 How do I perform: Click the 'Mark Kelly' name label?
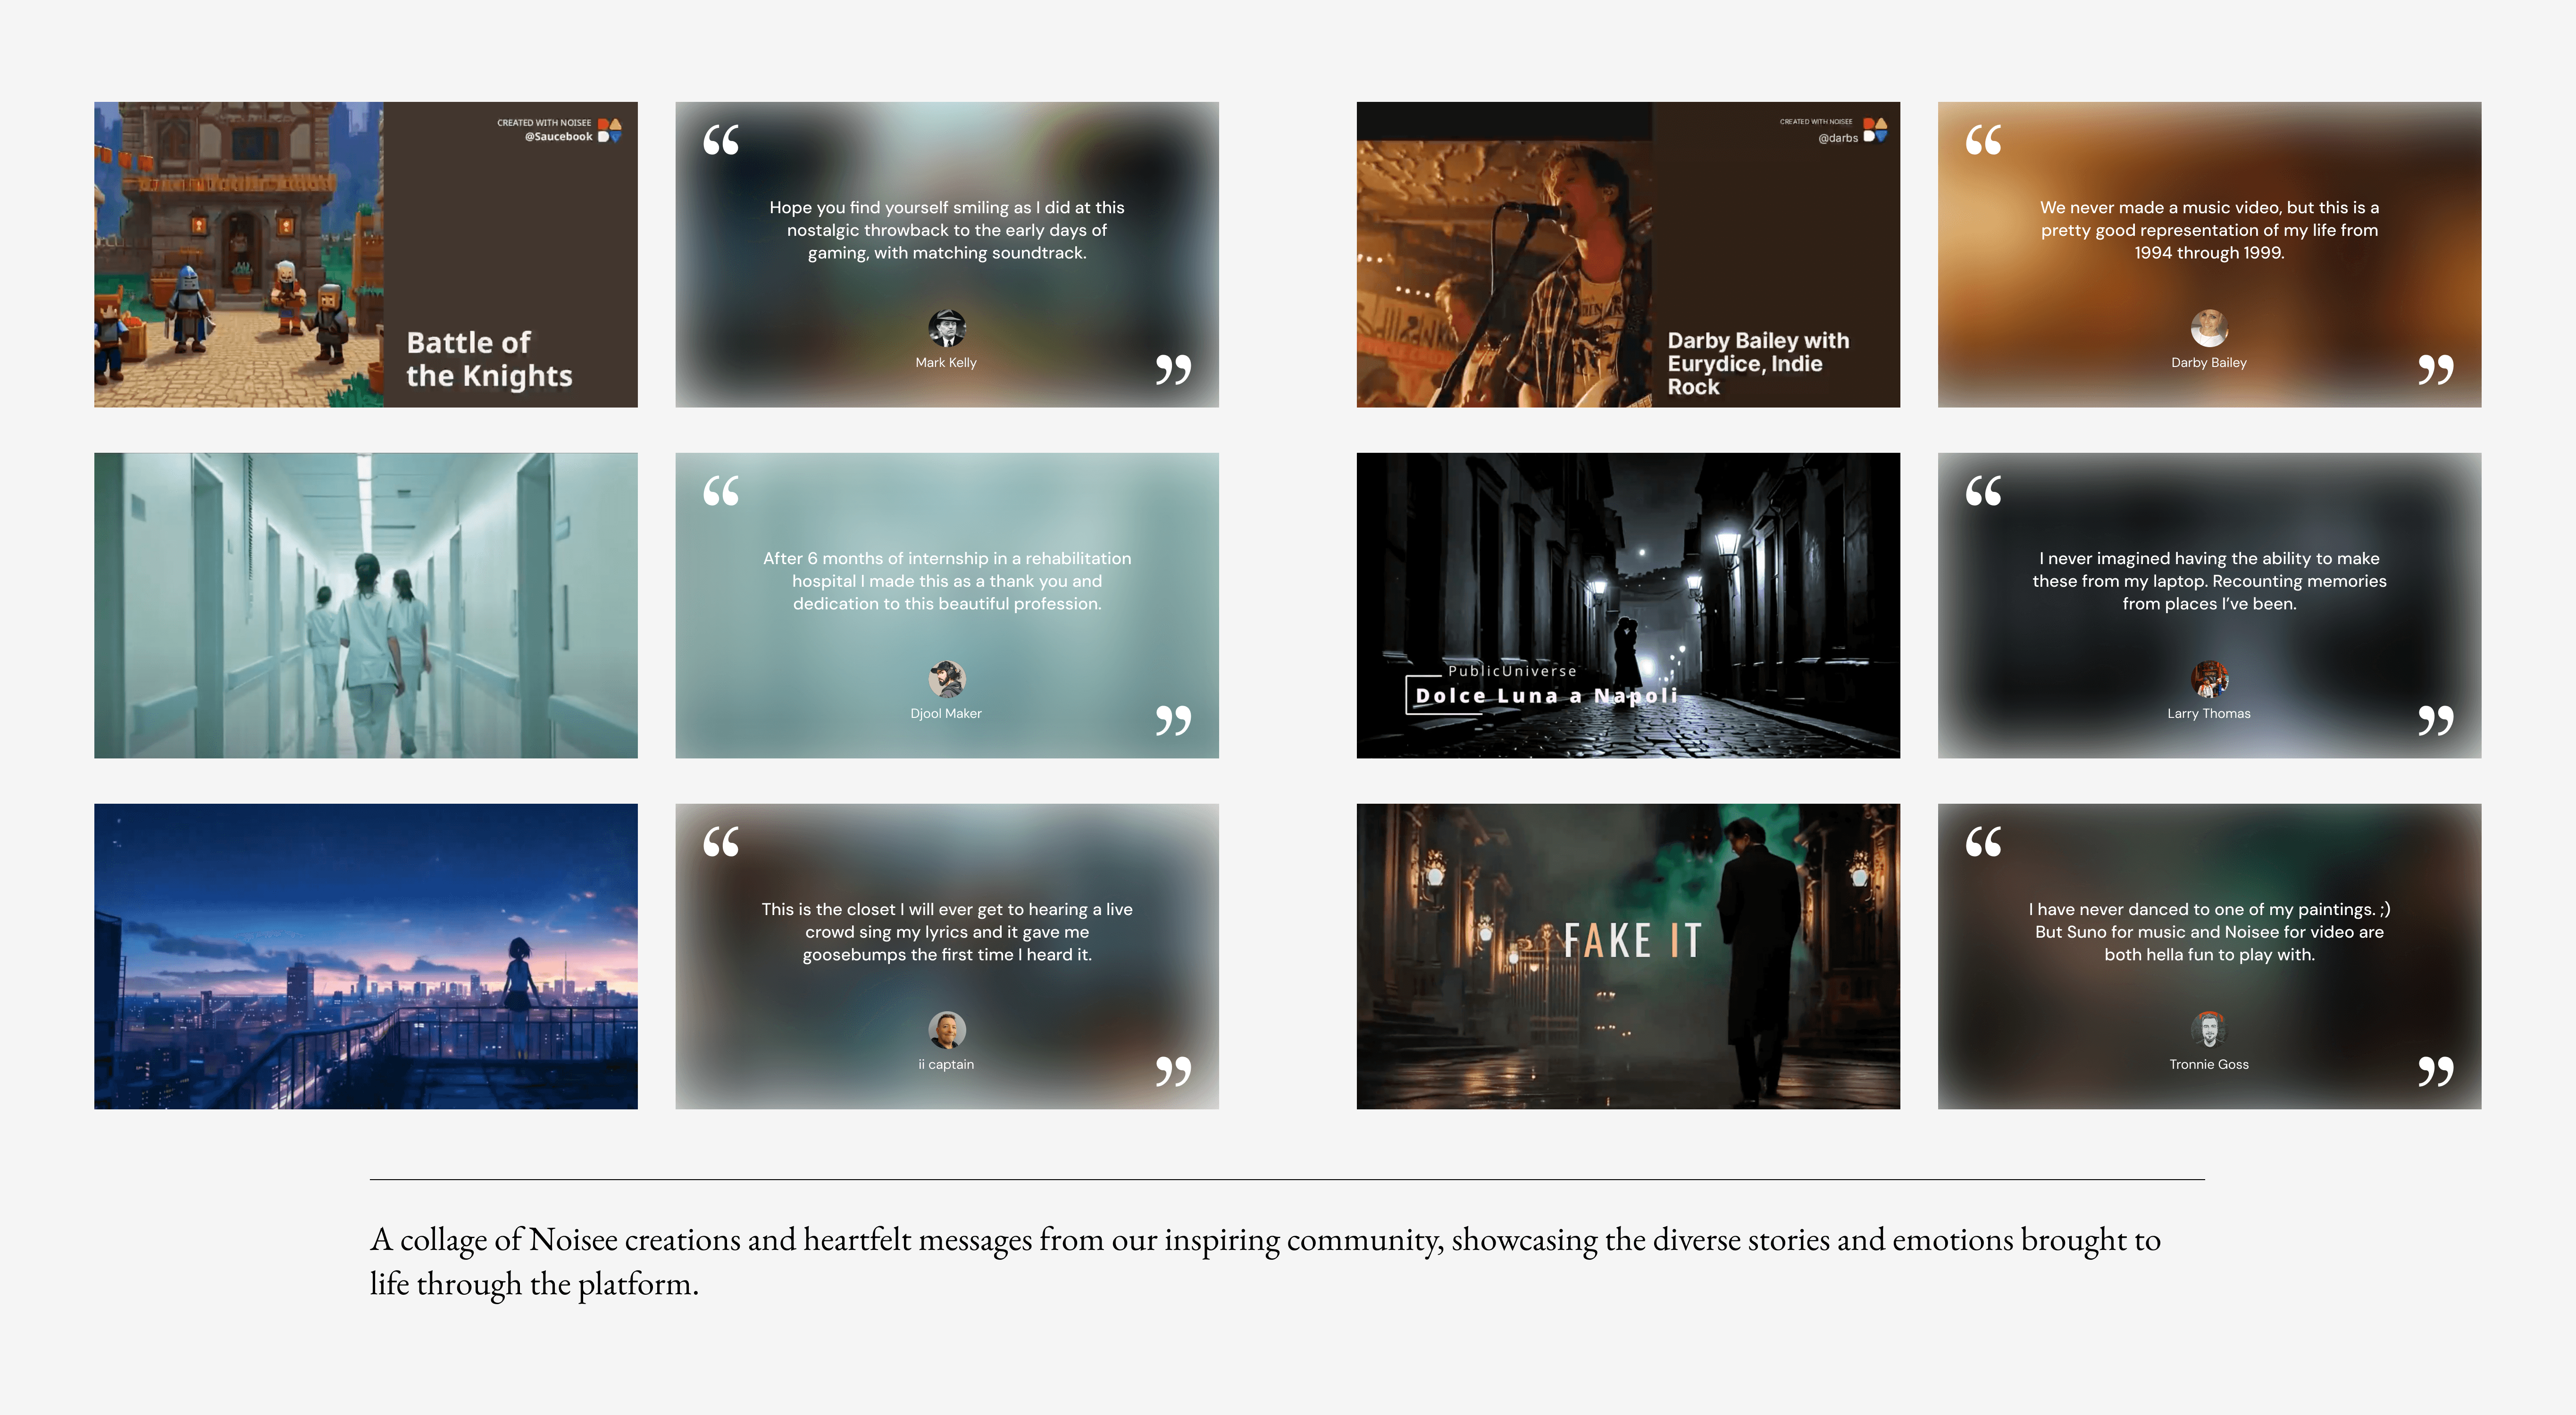point(946,363)
